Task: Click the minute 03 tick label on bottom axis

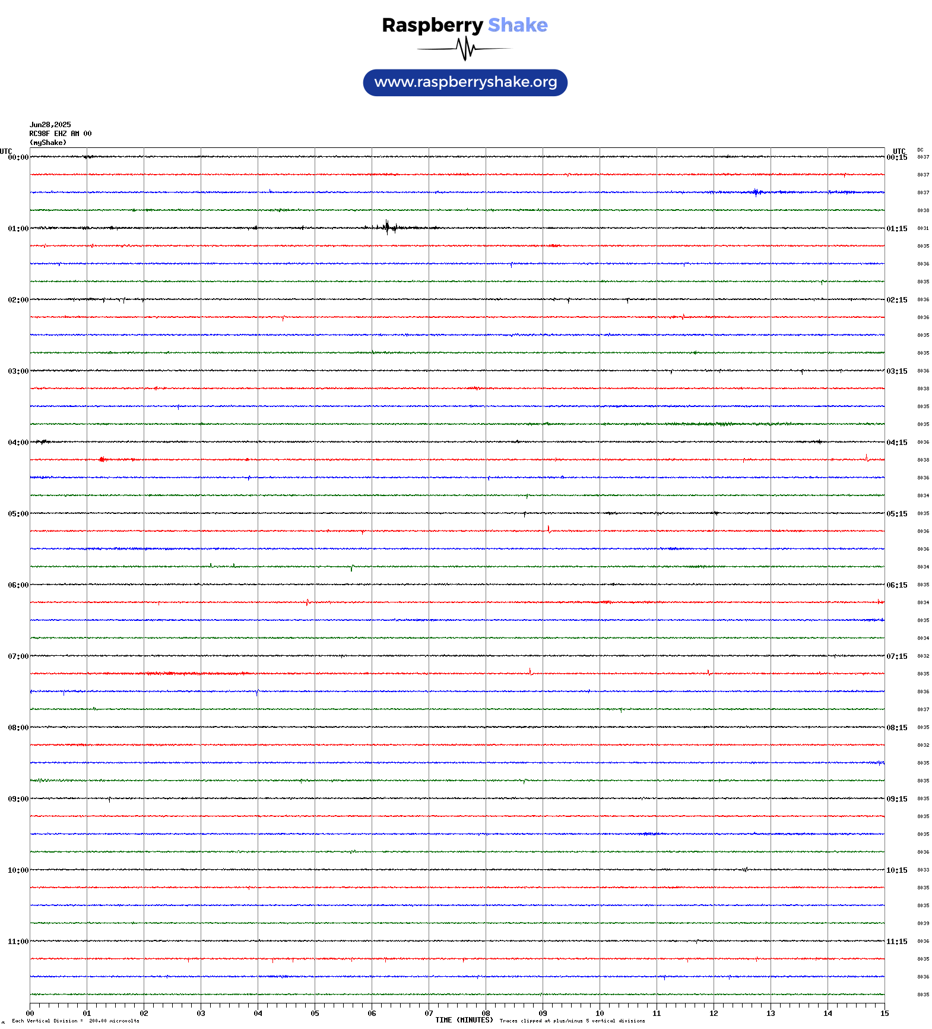Action: point(201,1014)
